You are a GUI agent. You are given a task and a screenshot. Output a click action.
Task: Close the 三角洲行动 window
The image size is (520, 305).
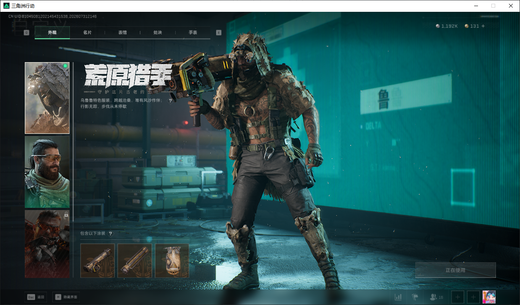tap(511, 6)
